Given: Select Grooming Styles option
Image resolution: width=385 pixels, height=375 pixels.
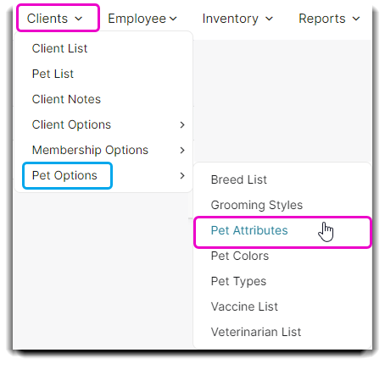Looking at the screenshot, I should [x=282, y=205].
